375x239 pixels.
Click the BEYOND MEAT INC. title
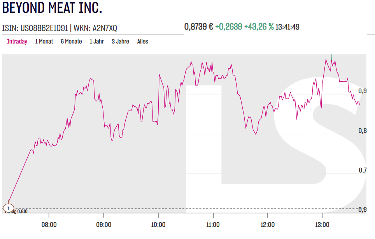click(x=52, y=9)
